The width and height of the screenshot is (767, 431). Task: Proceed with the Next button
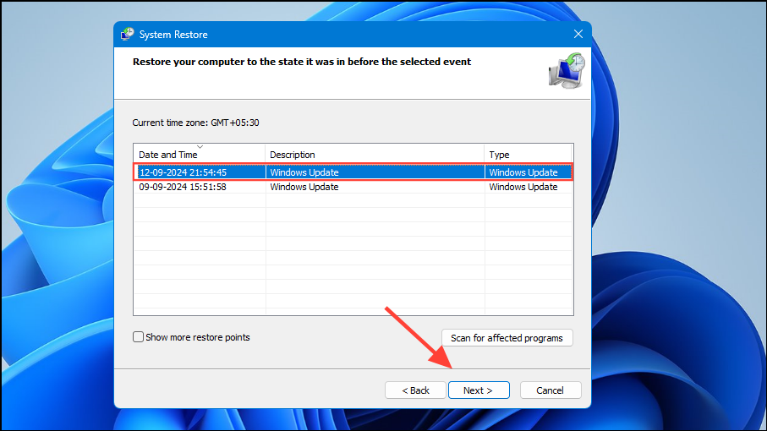(x=479, y=390)
